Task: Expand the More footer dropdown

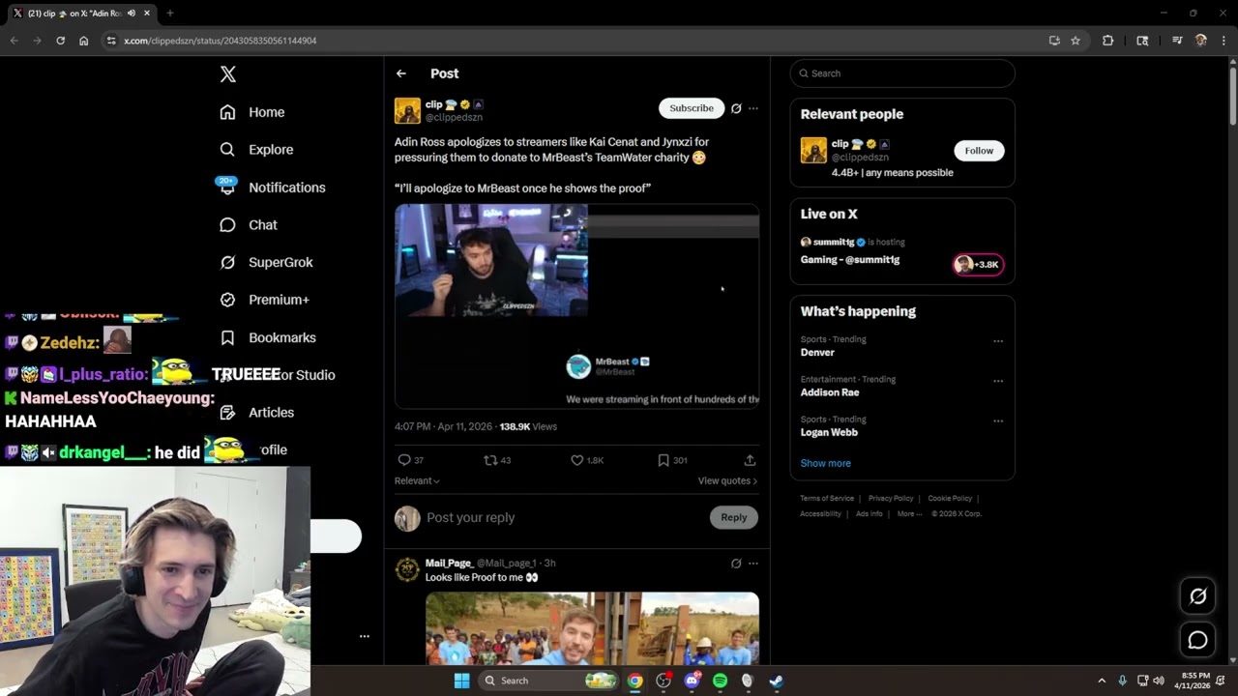Action: 909,514
